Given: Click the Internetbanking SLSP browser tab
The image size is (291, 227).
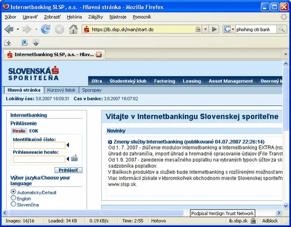Looking at the screenshot, I should tap(53, 54).
